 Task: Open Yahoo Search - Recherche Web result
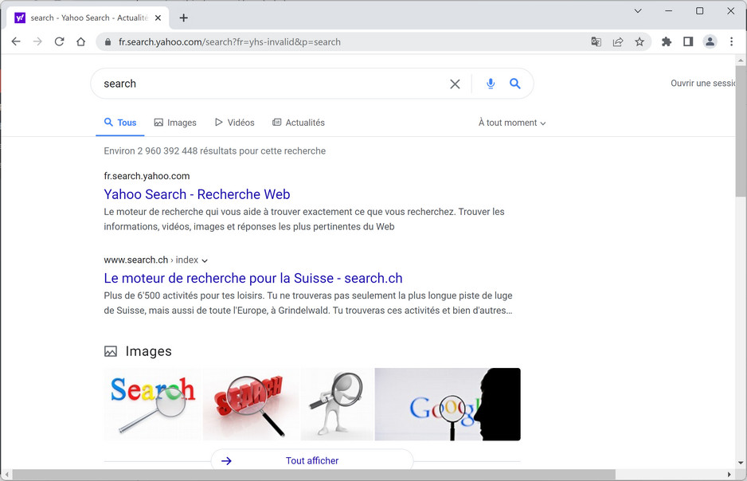pos(197,194)
